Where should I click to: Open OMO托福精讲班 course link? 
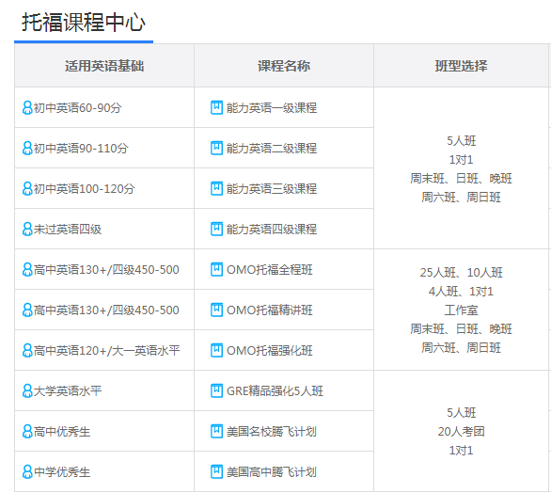click(x=270, y=310)
